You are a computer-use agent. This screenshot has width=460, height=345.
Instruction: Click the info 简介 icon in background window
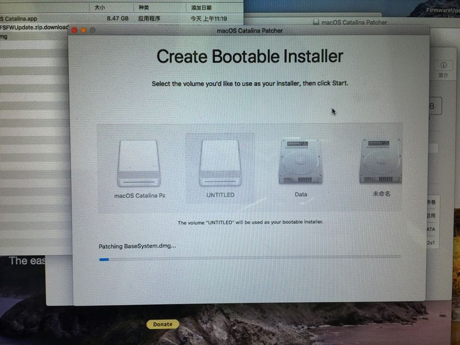(443, 65)
